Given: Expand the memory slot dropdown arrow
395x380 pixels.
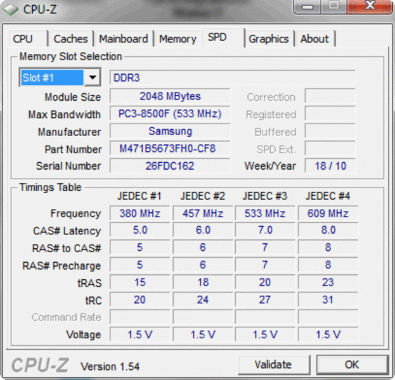Looking at the screenshot, I should 93,77.
